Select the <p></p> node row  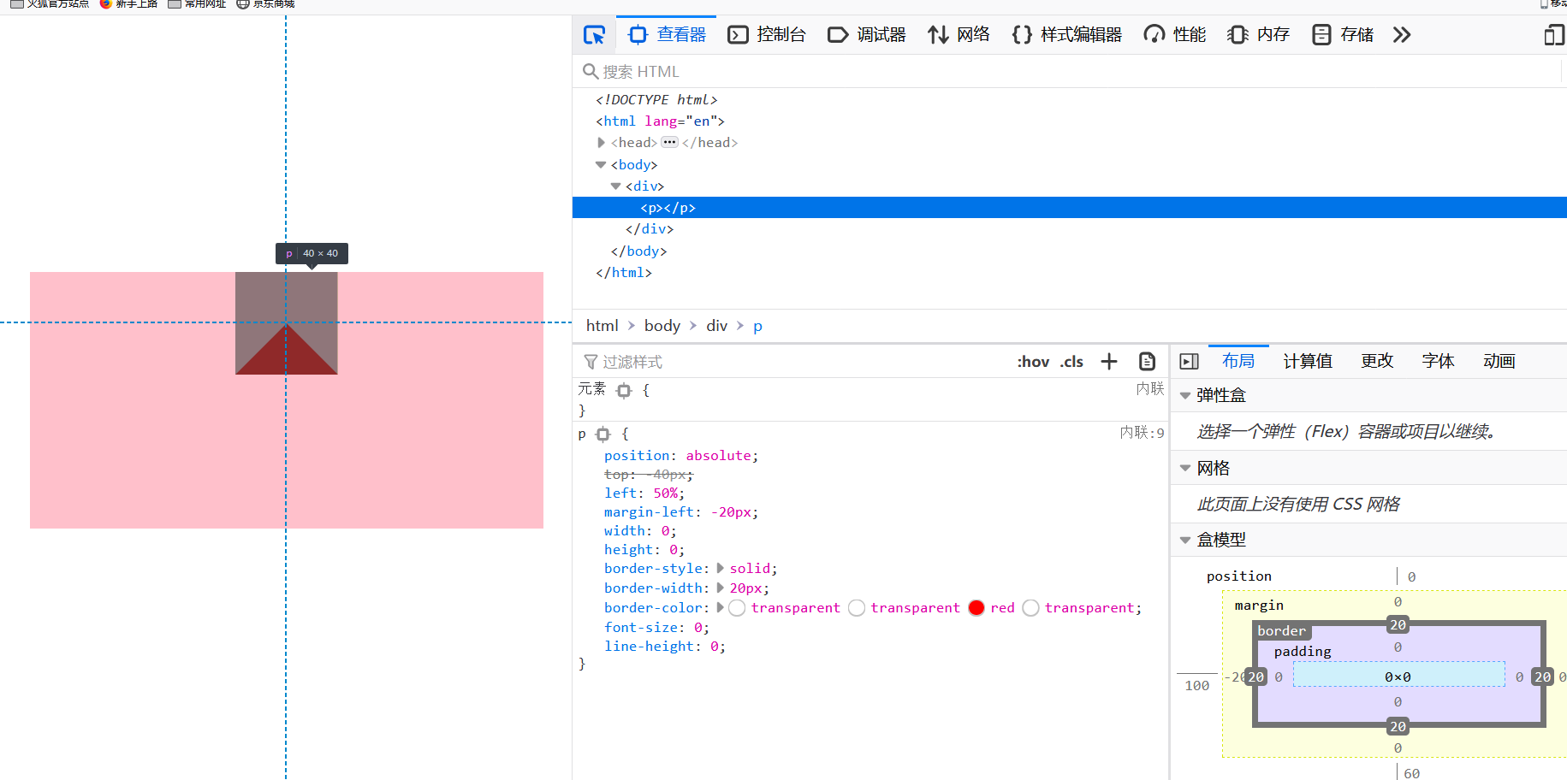[1070, 208]
